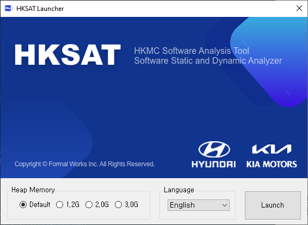Click the Hyundai logo
Image resolution: width=308 pixels, height=225 pixels.
[x=214, y=154]
